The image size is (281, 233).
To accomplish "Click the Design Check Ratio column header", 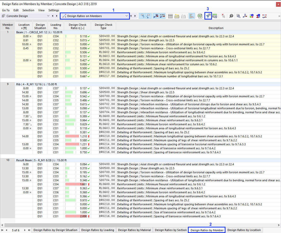I will click(77, 26).
